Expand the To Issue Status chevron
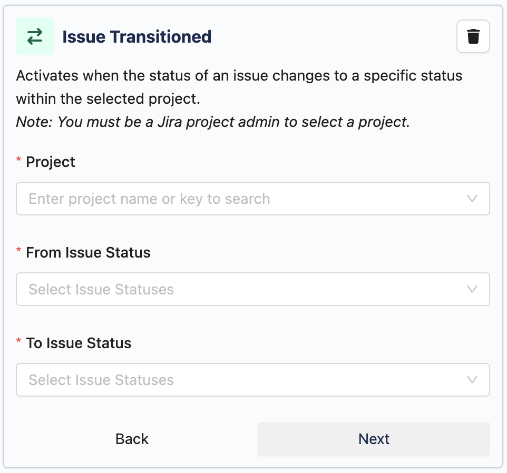This screenshot has height=473, width=507. [472, 380]
